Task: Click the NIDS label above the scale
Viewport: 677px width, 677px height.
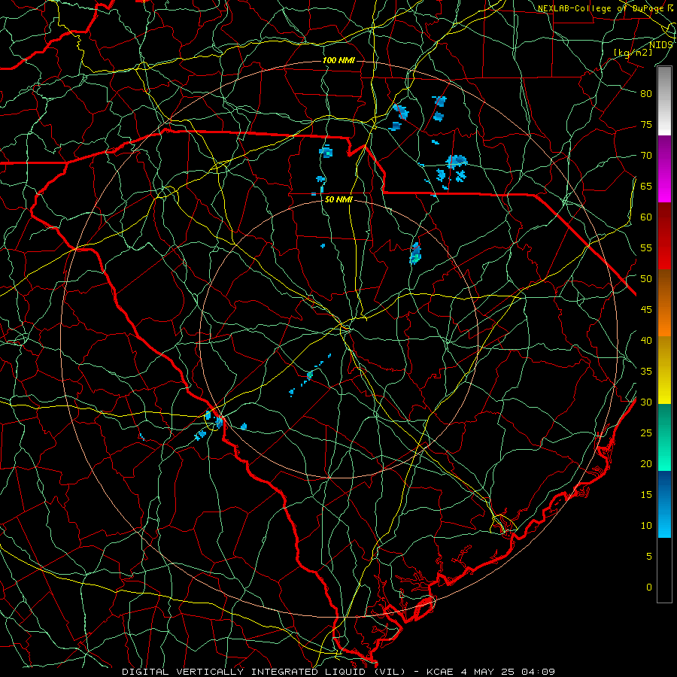Action: [660, 45]
